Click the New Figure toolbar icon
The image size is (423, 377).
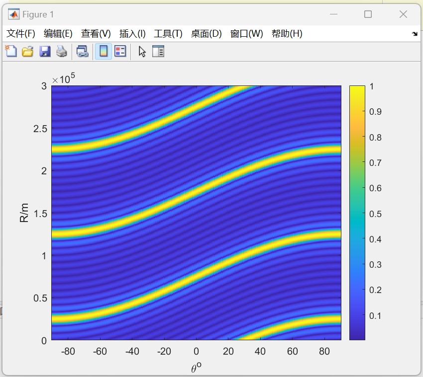tap(11, 51)
